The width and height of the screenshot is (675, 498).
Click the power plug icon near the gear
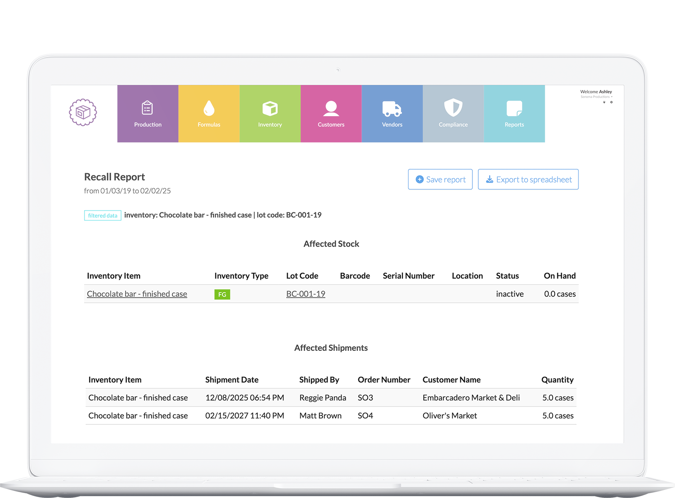604,102
